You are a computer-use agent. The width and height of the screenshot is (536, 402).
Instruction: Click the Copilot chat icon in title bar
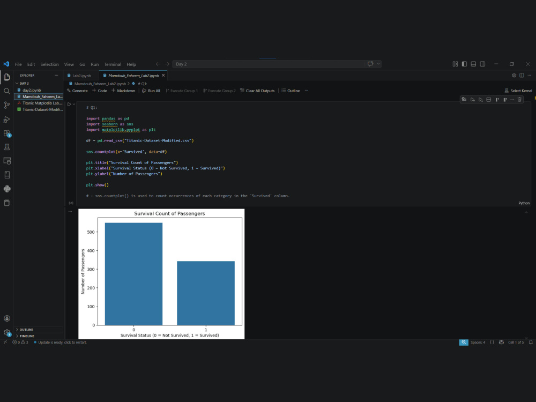[x=370, y=64]
